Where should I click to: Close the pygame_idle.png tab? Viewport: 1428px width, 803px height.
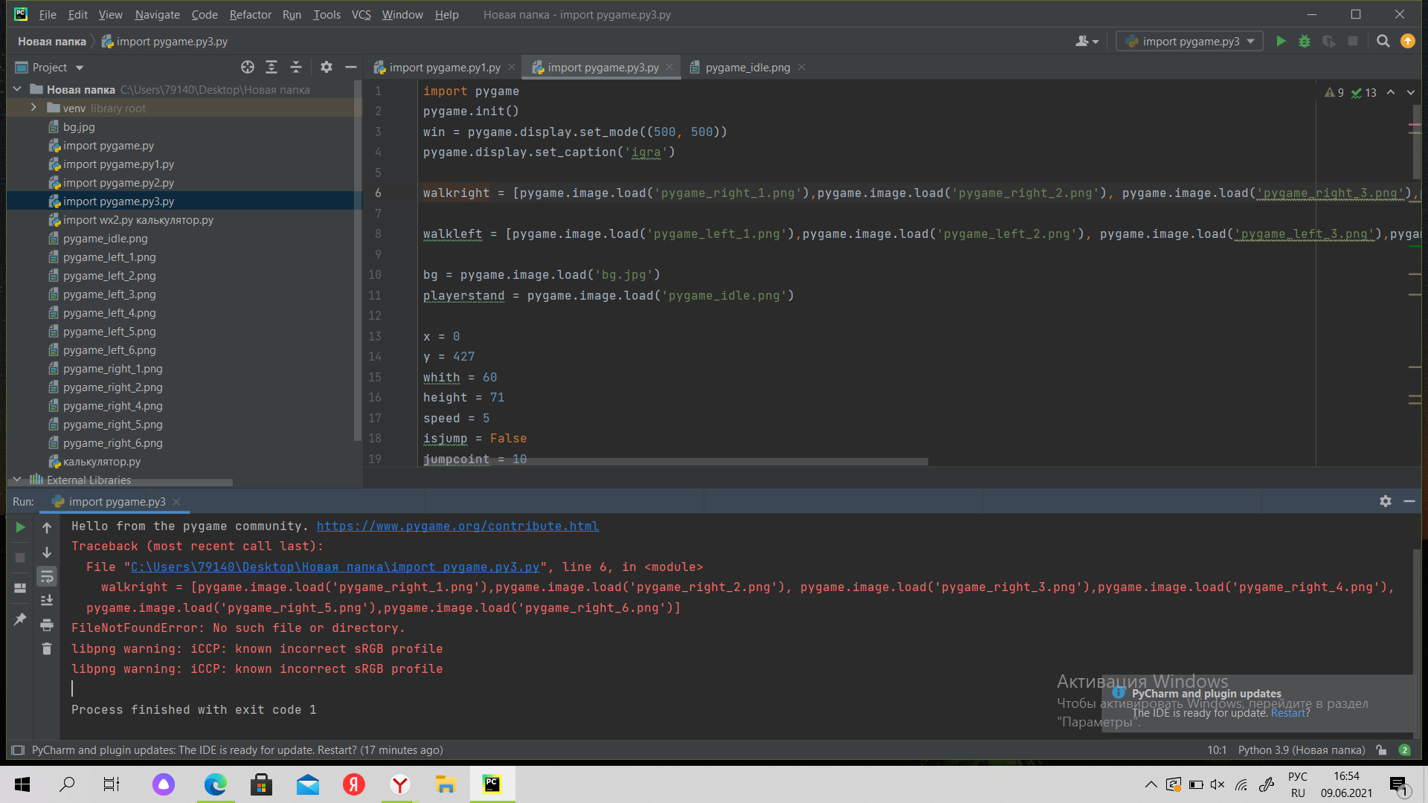click(x=802, y=67)
